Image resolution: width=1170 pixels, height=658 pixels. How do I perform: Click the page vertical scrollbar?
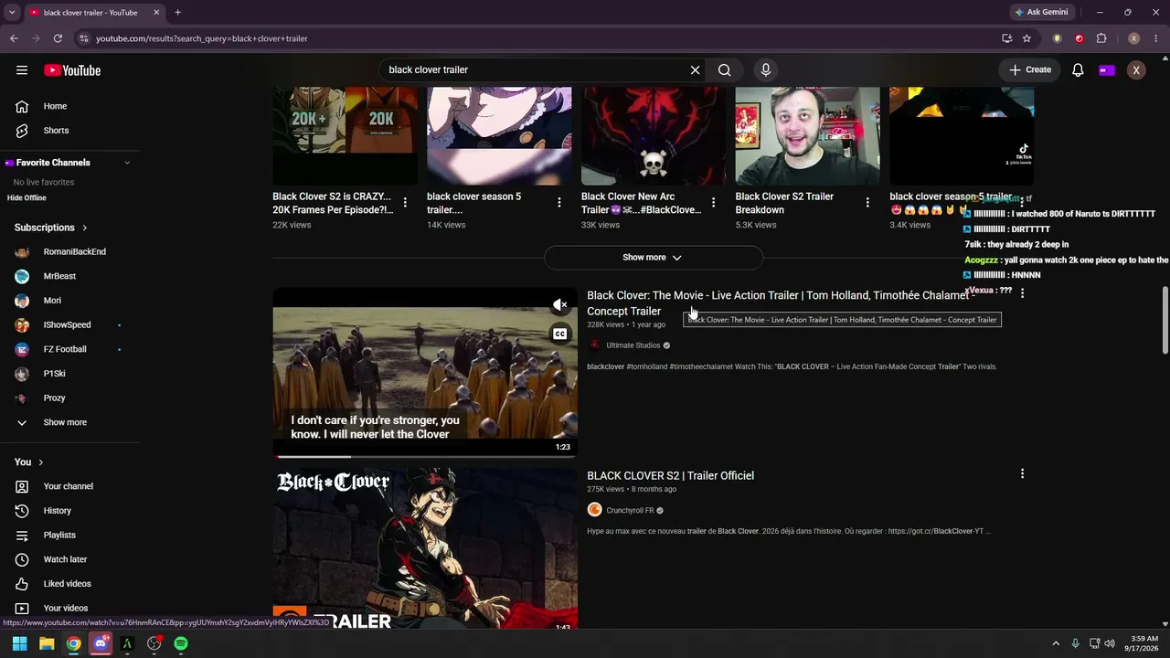[1165, 320]
